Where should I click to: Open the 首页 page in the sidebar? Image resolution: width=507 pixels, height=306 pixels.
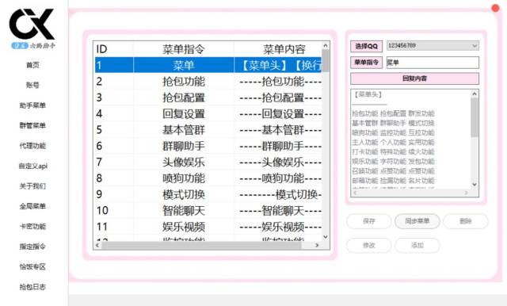coord(32,65)
